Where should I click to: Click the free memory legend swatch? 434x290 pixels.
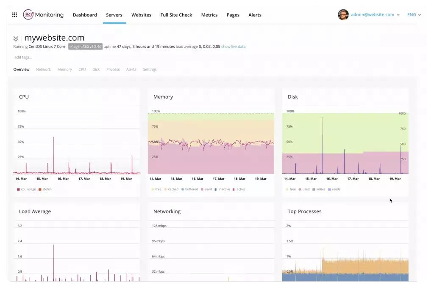153,189
